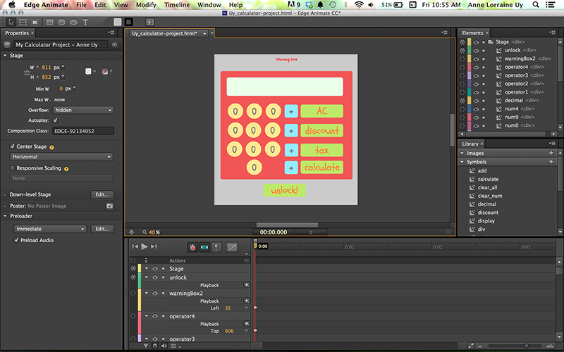Choose the Ellipse drawing tool
Screen dimensions: 564x352
pyautogui.click(x=73, y=23)
